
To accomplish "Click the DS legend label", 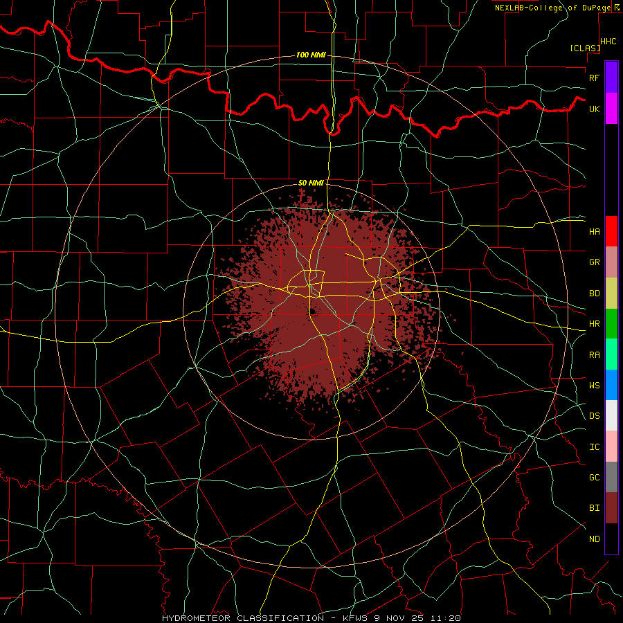I will [x=595, y=415].
